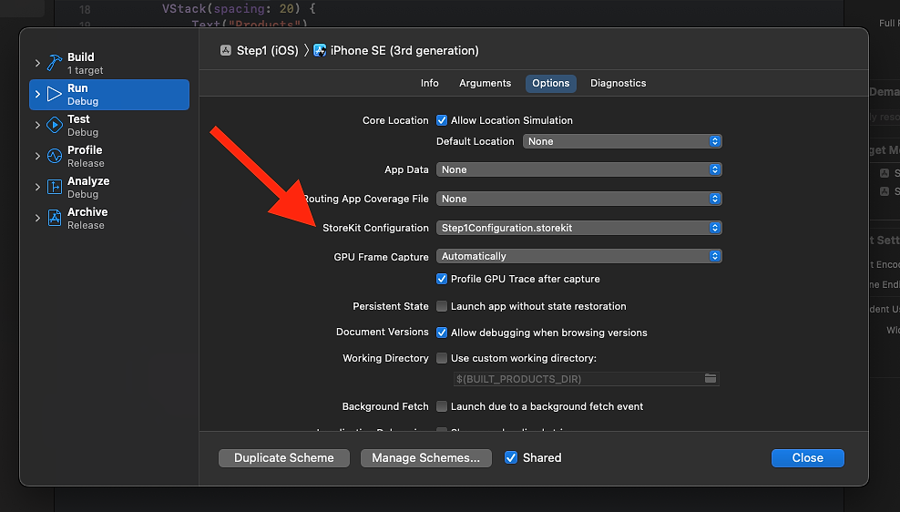Switch to the Arguments tab

click(485, 83)
